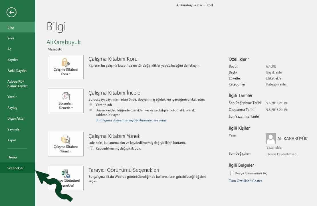Click the Etiket ekle field
Screen dimensions: 317x206
[274, 78]
